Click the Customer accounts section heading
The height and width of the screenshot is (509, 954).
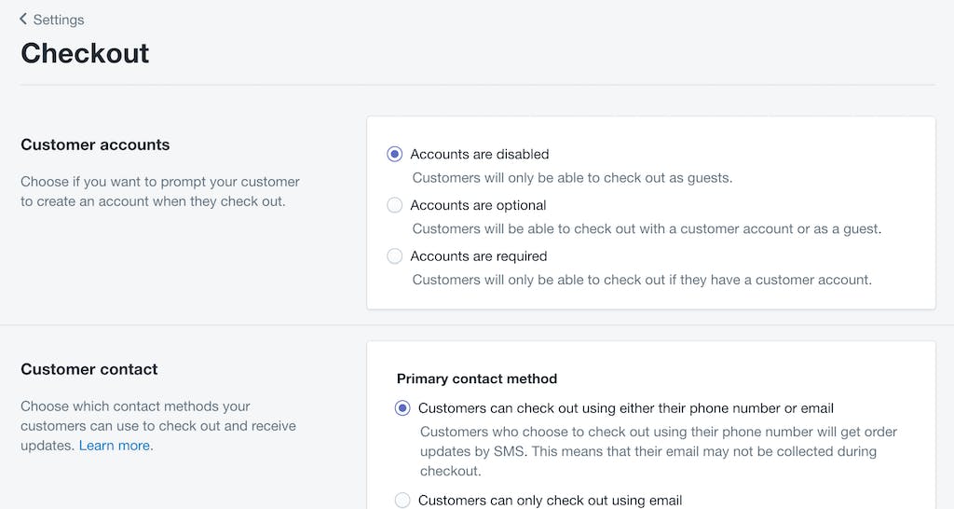coord(95,144)
